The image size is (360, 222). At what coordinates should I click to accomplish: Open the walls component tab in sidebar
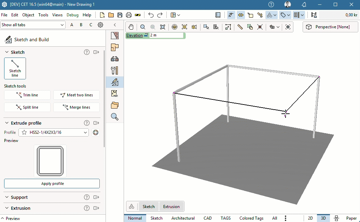(114, 35)
